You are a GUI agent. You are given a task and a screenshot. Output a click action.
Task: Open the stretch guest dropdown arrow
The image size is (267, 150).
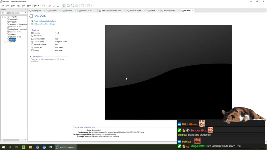point(91,6)
